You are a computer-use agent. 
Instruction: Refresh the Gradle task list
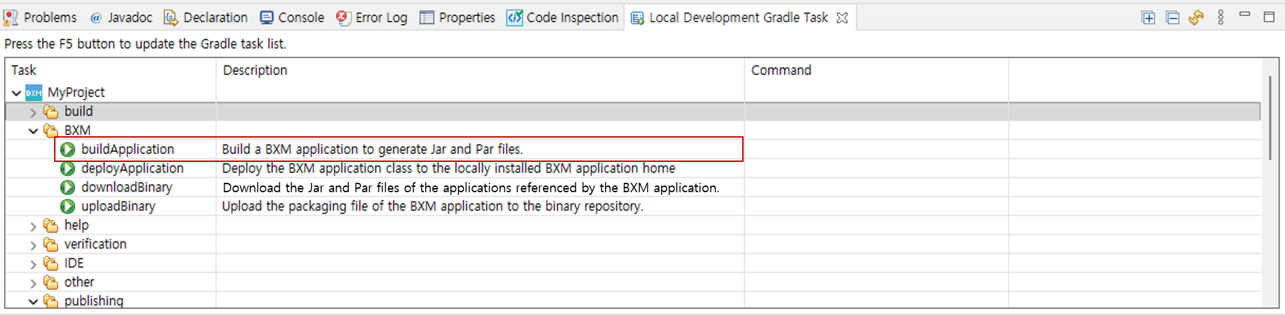click(1196, 18)
